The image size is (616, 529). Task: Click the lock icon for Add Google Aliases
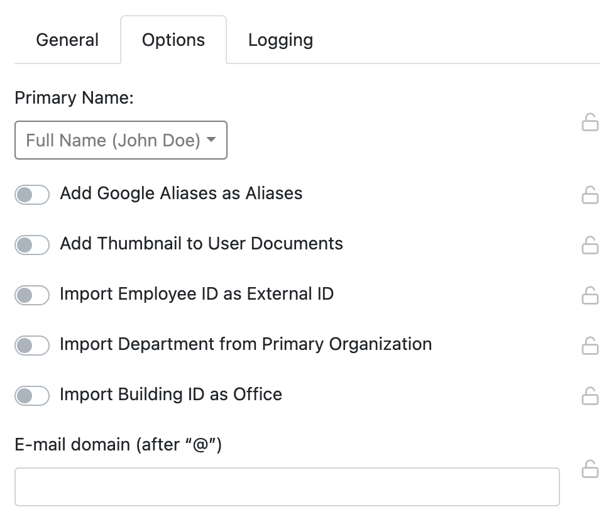(x=590, y=195)
